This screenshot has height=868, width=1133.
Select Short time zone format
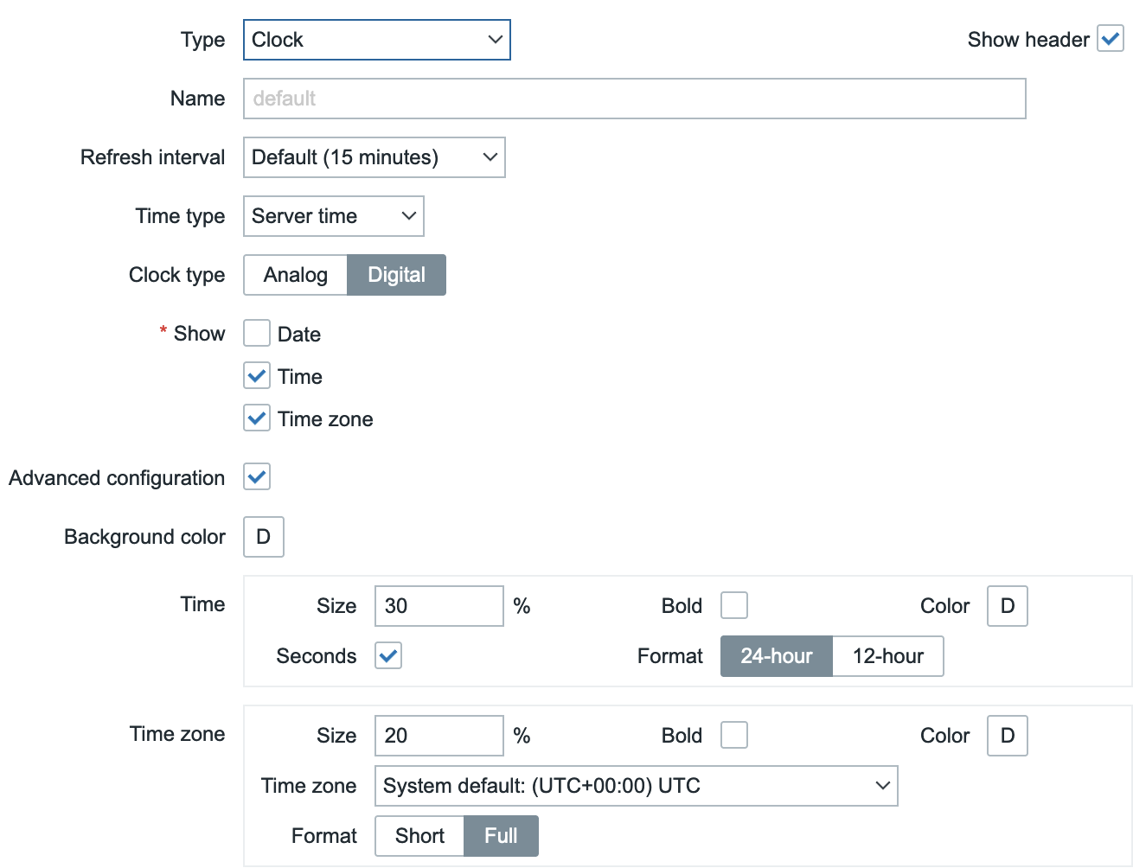[x=419, y=836]
